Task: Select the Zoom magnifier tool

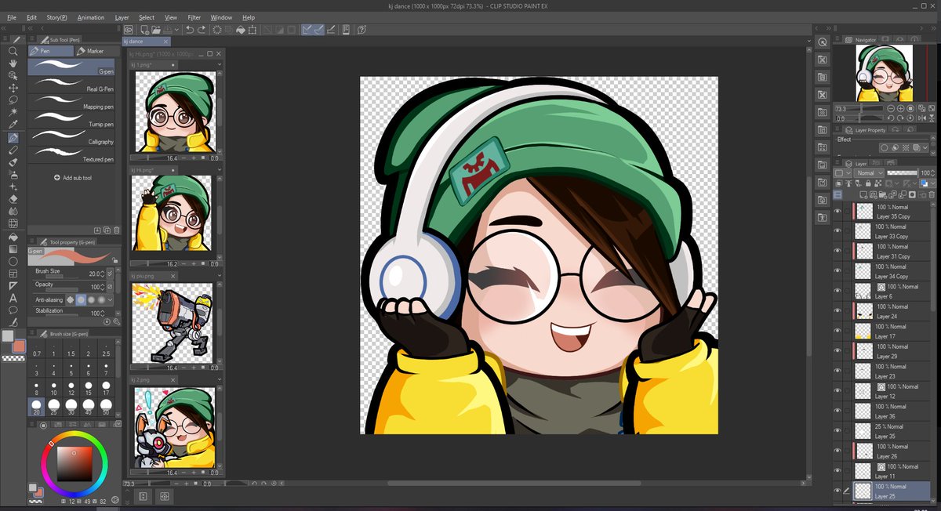Action: point(13,51)
